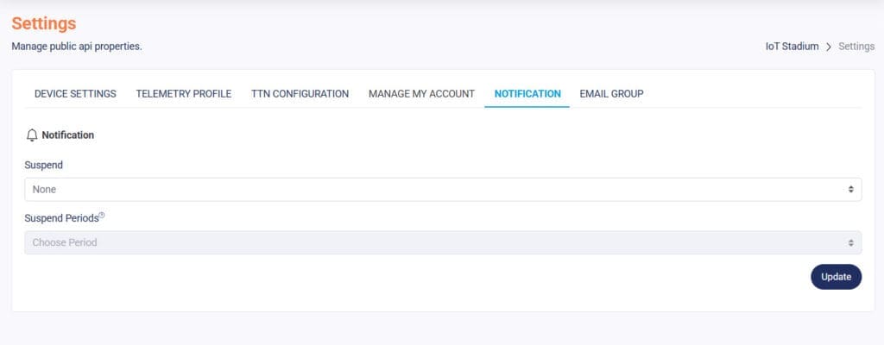The height and width of the screenshot is (345, 884).
Task: Navigate to IoT Stadium breadcrumb link
Action: pos(792,47)
